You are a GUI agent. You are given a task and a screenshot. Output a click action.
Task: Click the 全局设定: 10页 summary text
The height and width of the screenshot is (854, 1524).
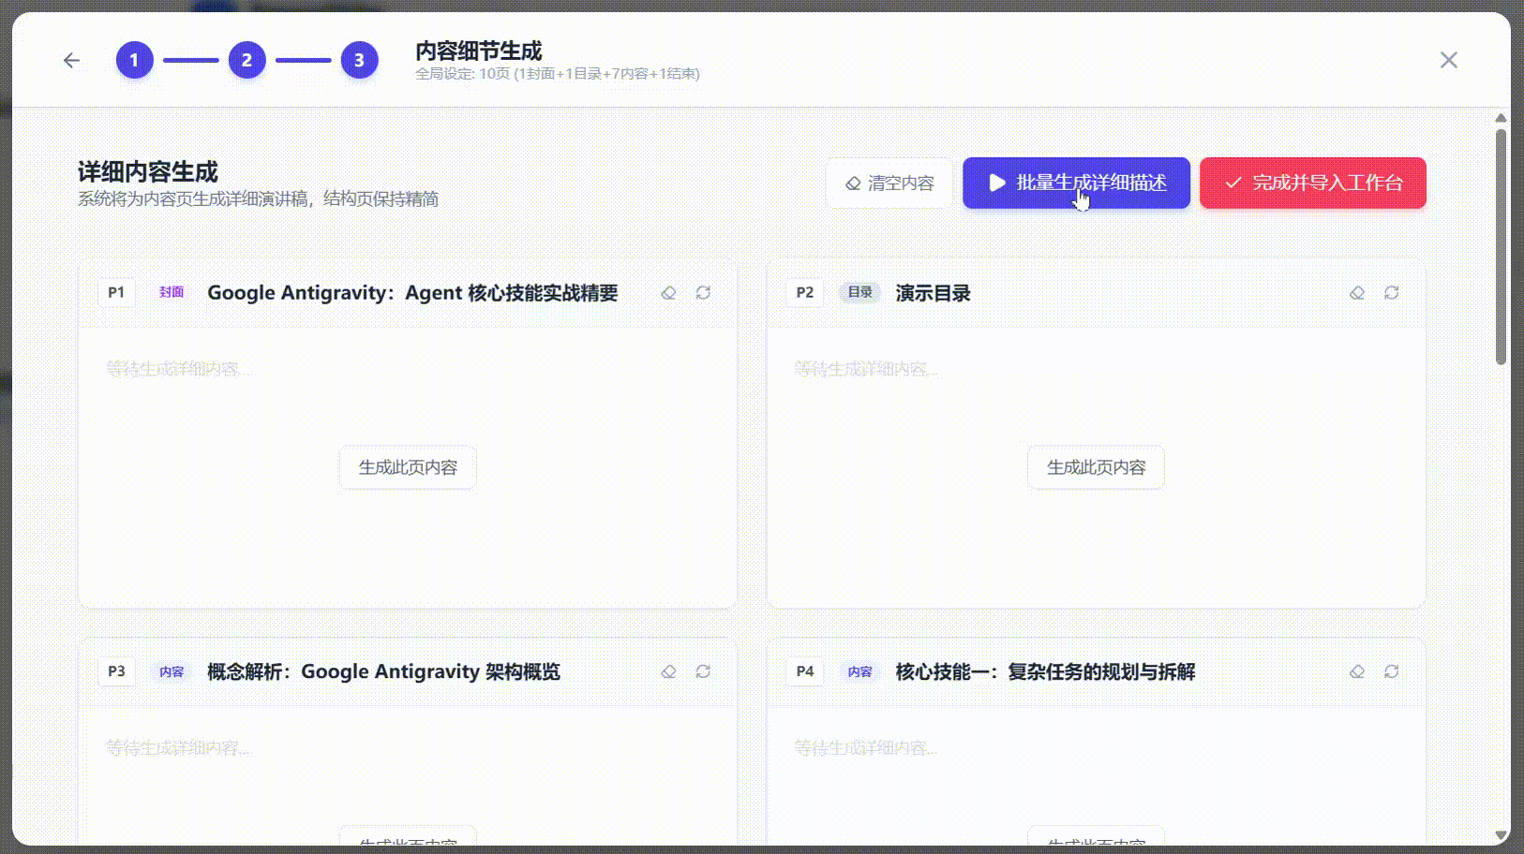click(558, 74)
